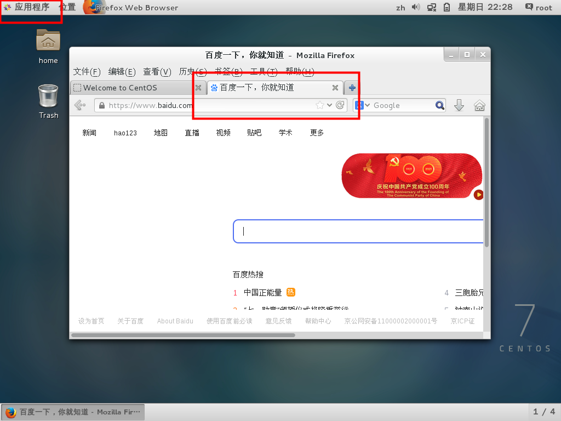Go to Firefox home page icon
Viewport: 561px width, 421px height.
[x=479, y=106]
